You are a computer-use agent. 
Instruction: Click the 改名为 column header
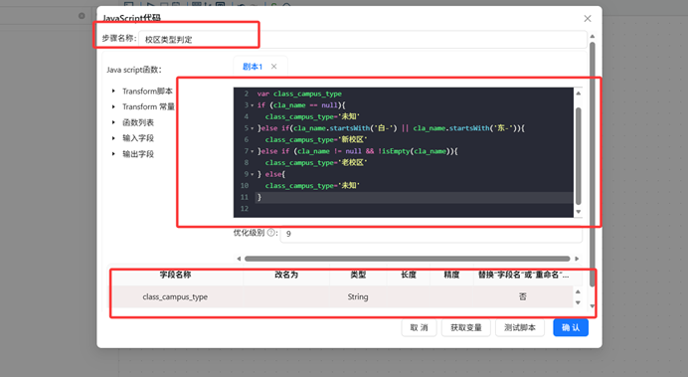coord(286,275)
